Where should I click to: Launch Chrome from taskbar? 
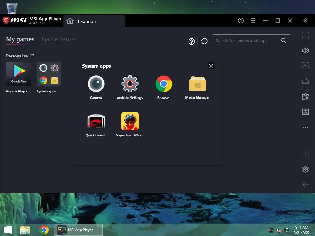[44, 230]
